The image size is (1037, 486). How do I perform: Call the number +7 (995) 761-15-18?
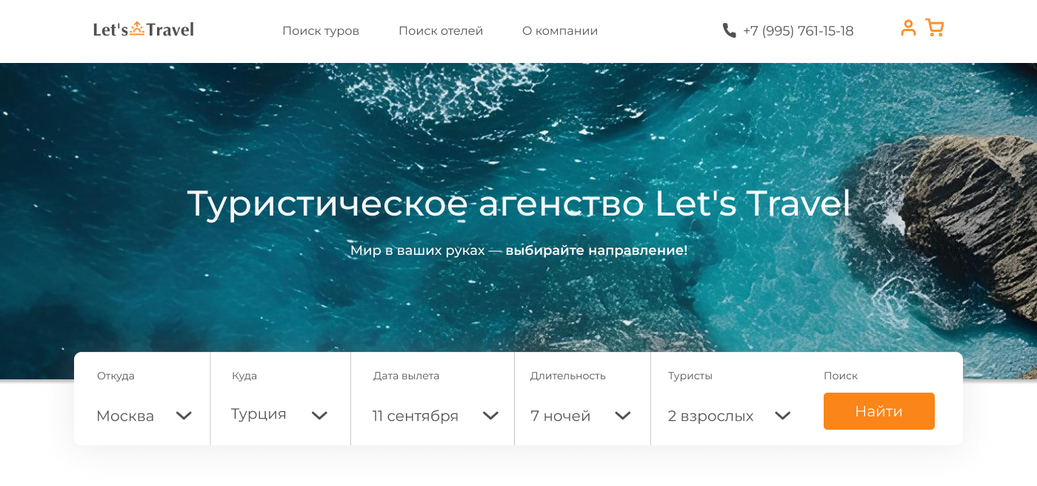click(798, 31)
